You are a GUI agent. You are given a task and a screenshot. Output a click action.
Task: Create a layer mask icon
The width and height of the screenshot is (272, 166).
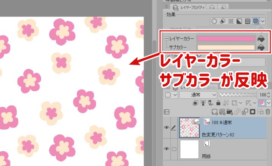253,112
